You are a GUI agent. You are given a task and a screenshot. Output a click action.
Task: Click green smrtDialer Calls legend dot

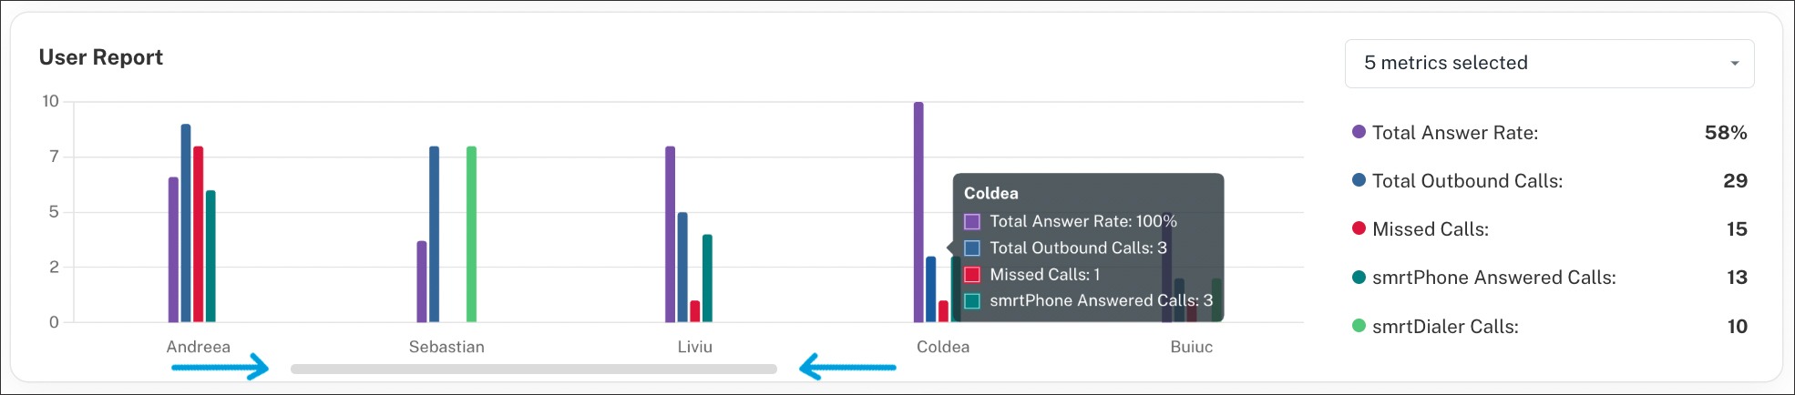[1359, 326]
